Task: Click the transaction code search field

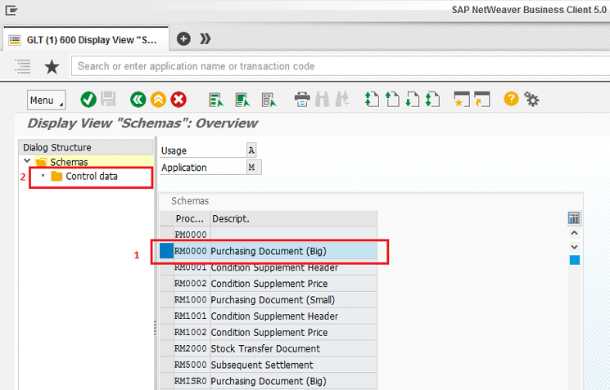Action: [x=336, y=66]
